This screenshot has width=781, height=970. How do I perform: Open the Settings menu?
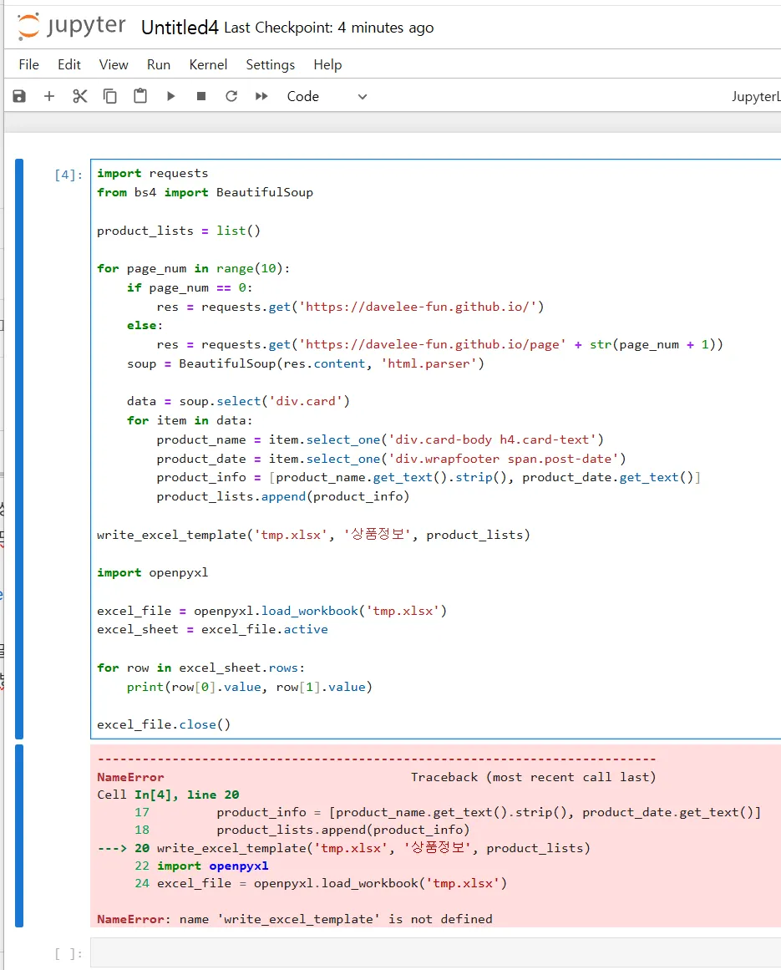tap(271, 64)
